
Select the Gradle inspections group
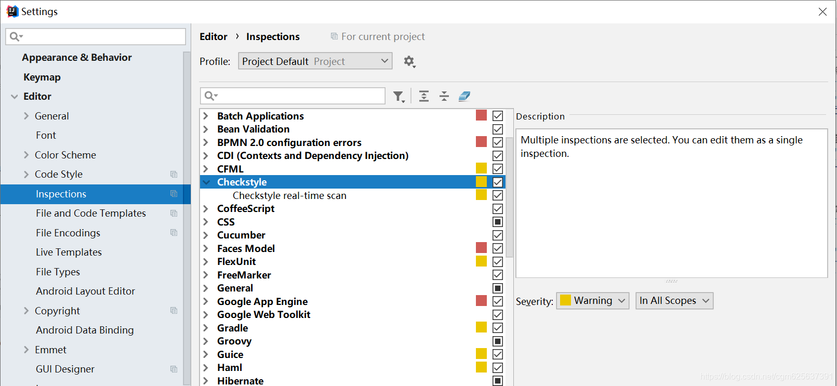[232, 328]
